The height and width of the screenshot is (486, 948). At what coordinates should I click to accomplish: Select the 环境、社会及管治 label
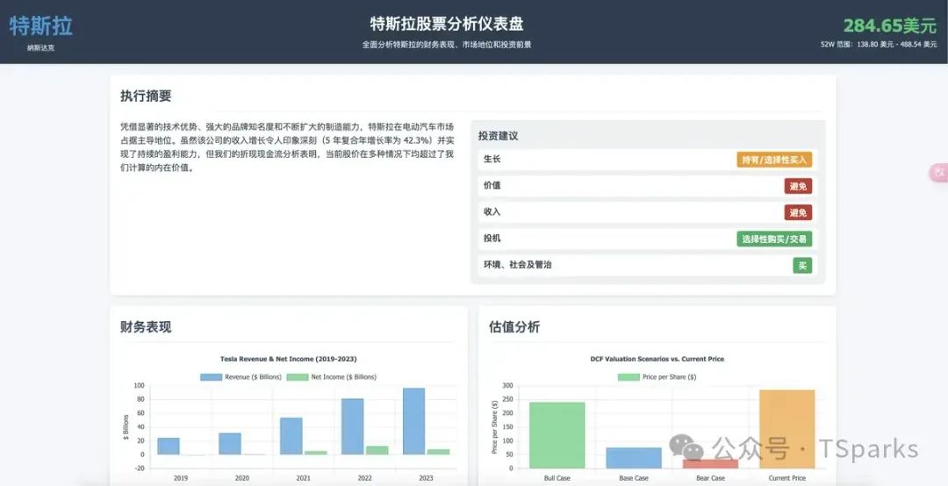pos(518,265)
